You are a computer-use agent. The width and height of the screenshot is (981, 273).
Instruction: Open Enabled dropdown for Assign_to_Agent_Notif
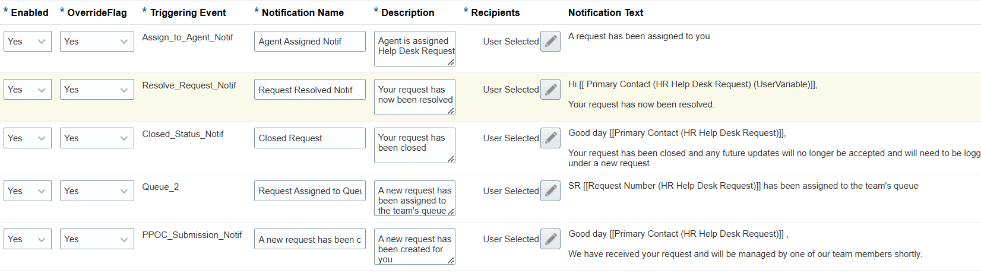tap(27, 42)
